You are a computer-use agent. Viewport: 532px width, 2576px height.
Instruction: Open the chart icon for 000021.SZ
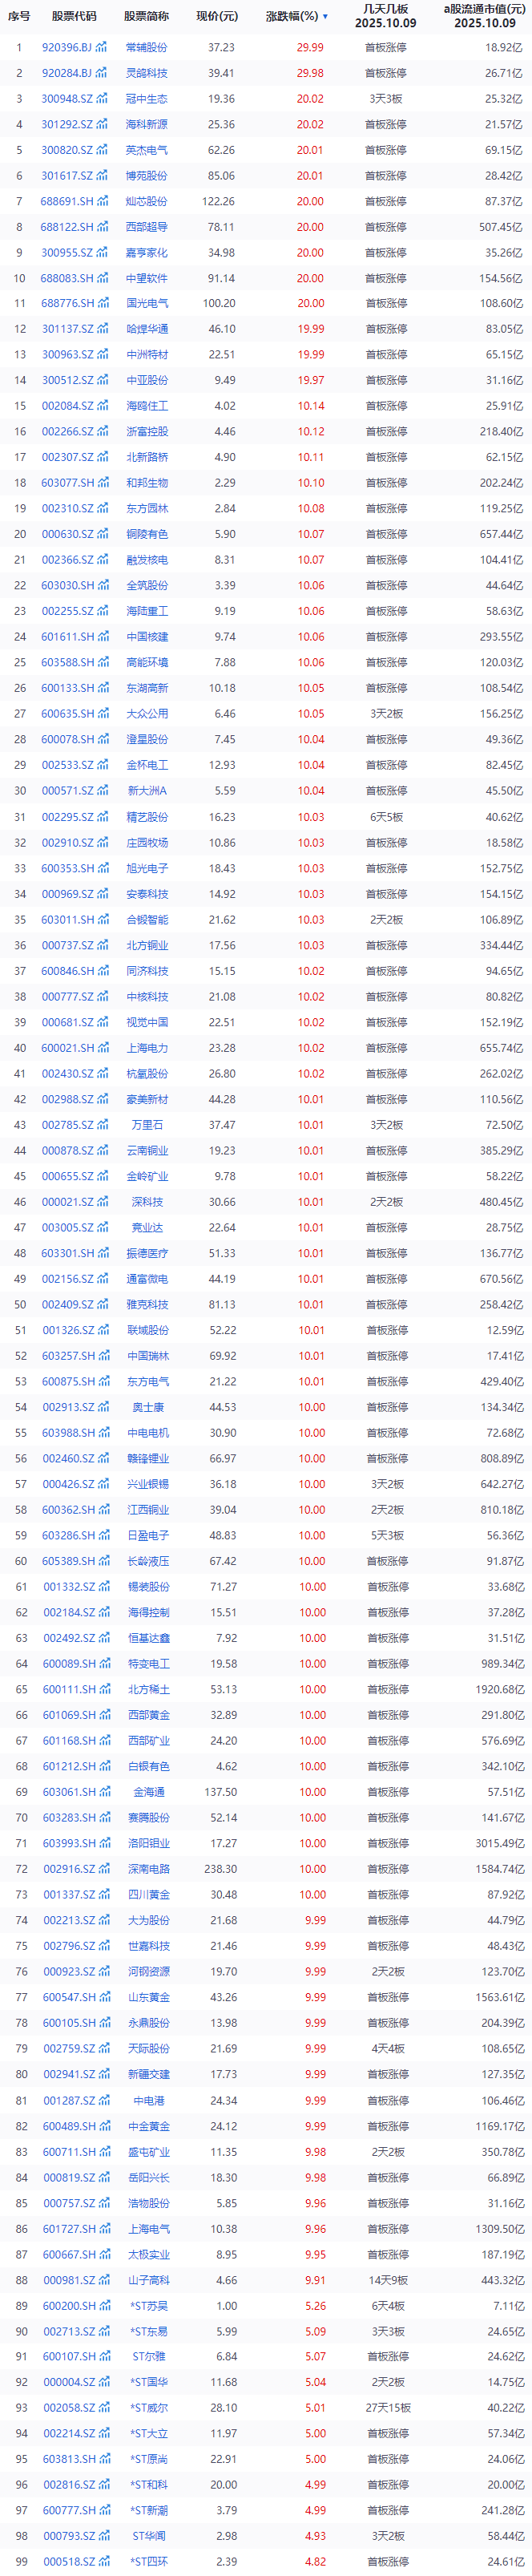(x=102, y=1202)
